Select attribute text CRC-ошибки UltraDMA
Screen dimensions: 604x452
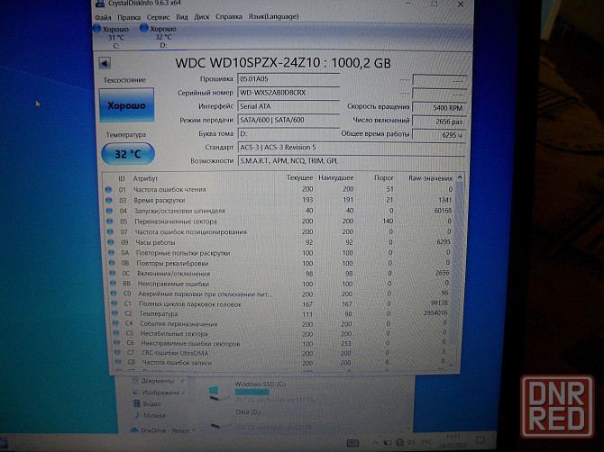[x=175, y=353]
